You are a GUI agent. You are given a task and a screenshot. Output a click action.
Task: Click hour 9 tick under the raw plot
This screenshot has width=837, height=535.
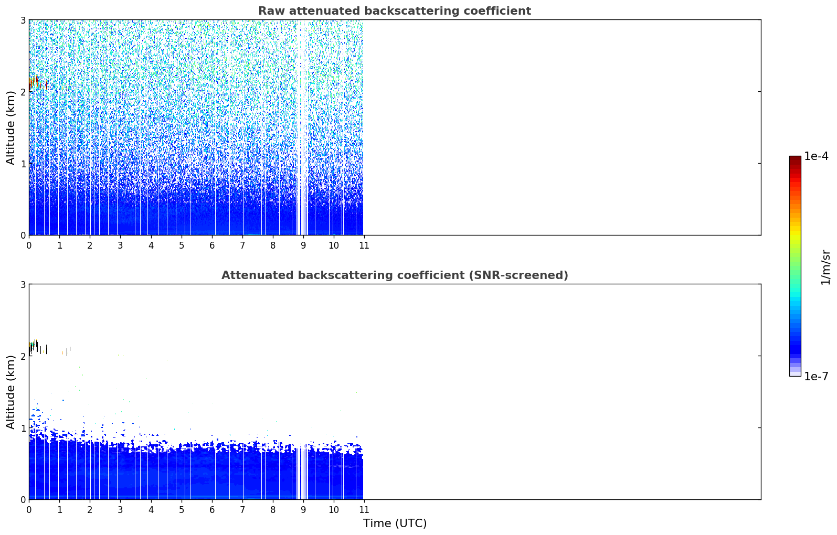tap(303, 245)
